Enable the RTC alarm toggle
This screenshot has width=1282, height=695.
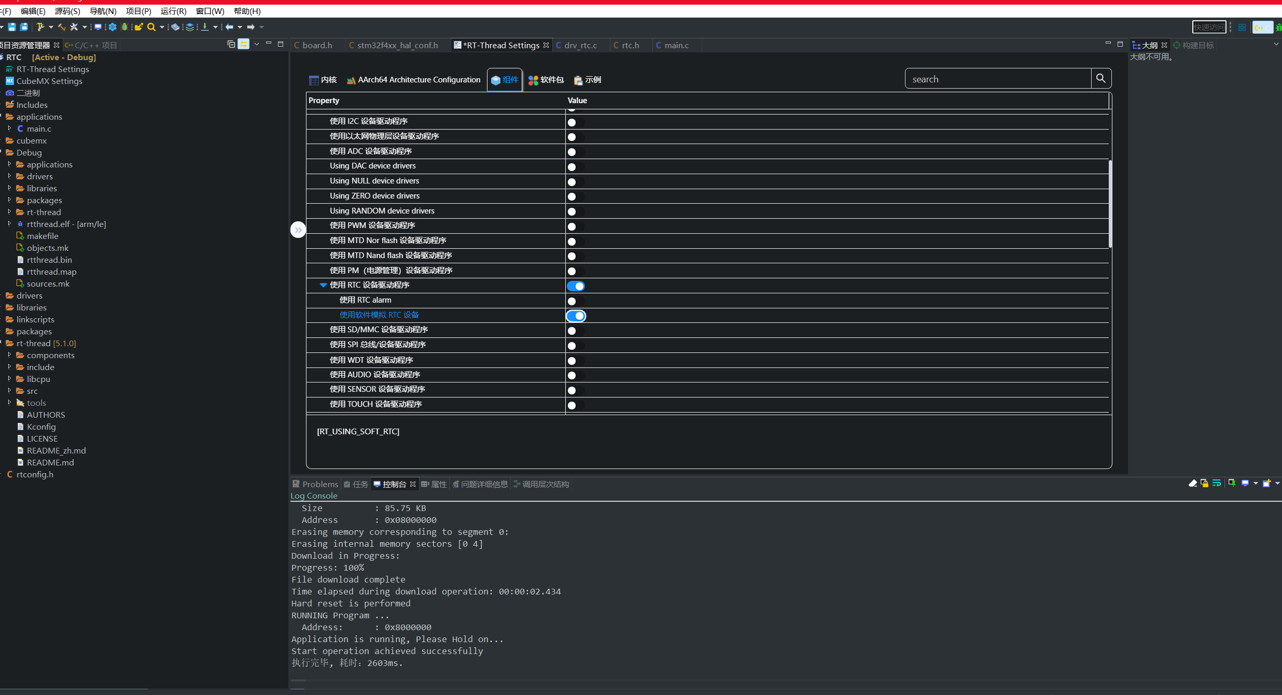pyautogui.click(x=575, y=301)
